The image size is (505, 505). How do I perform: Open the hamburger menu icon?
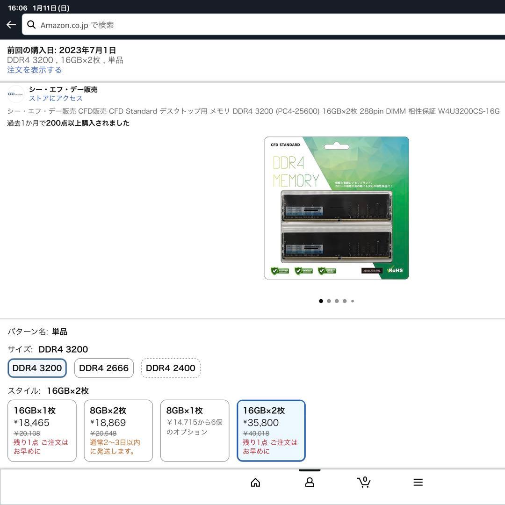click(418, 482)
